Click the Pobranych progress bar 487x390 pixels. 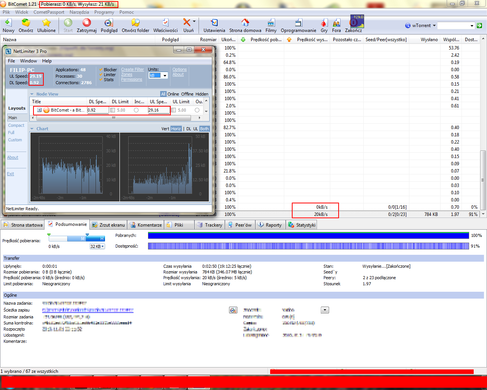pyautogui.click(x=308, y=236)
